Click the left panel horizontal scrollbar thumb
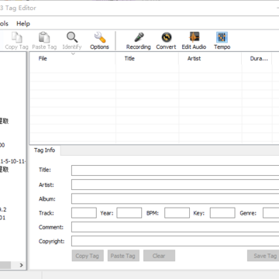279x279 pixels. (5, 265)
